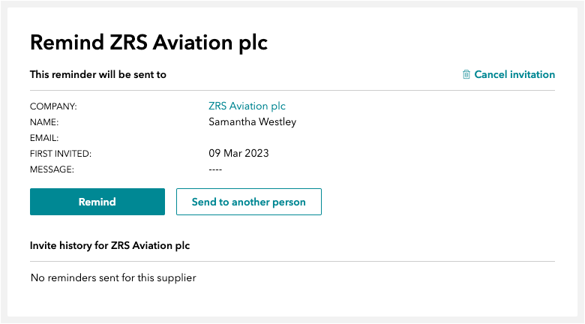Click the divider line under the reminder heading

click(x=292, y=90)
